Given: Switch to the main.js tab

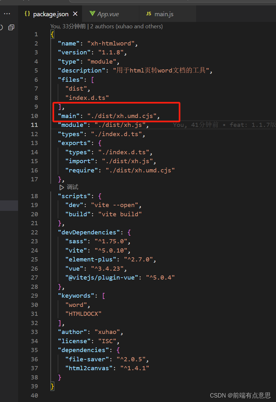Looking at the screenshot, I should coord(164,14).
